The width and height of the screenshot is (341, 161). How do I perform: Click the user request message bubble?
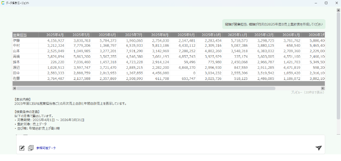pyautogui.click(x=274, y=24)
